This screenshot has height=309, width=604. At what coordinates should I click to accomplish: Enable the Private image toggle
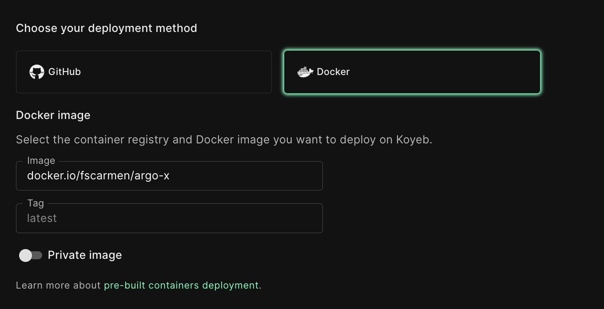(31, 255)
